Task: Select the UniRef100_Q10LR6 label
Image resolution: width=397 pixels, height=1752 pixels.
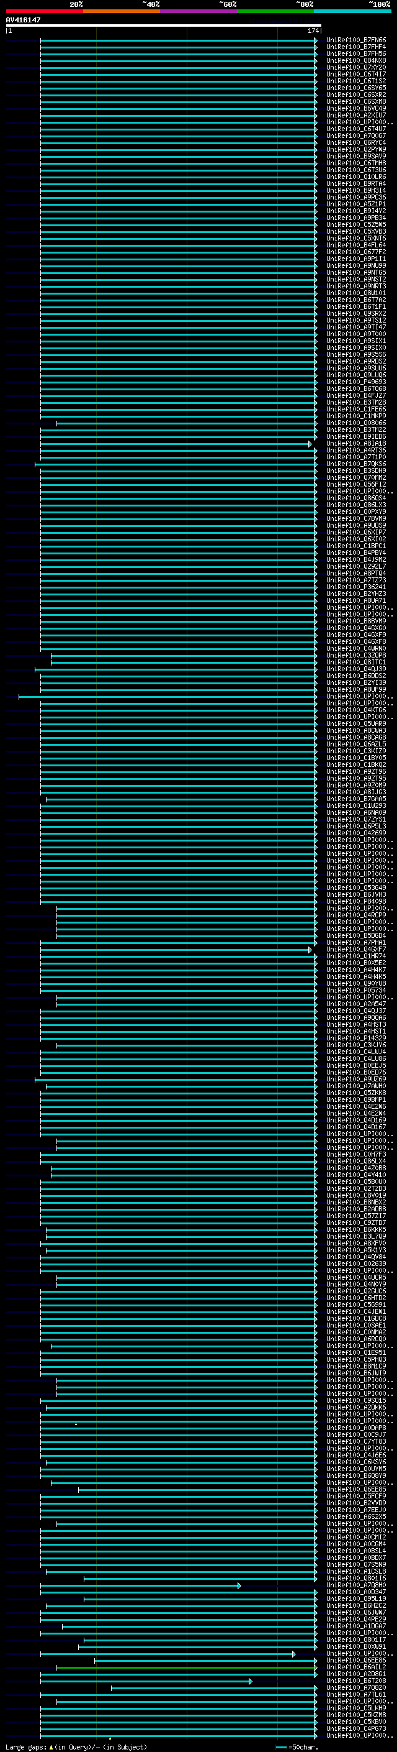Action: pos(355,177)
